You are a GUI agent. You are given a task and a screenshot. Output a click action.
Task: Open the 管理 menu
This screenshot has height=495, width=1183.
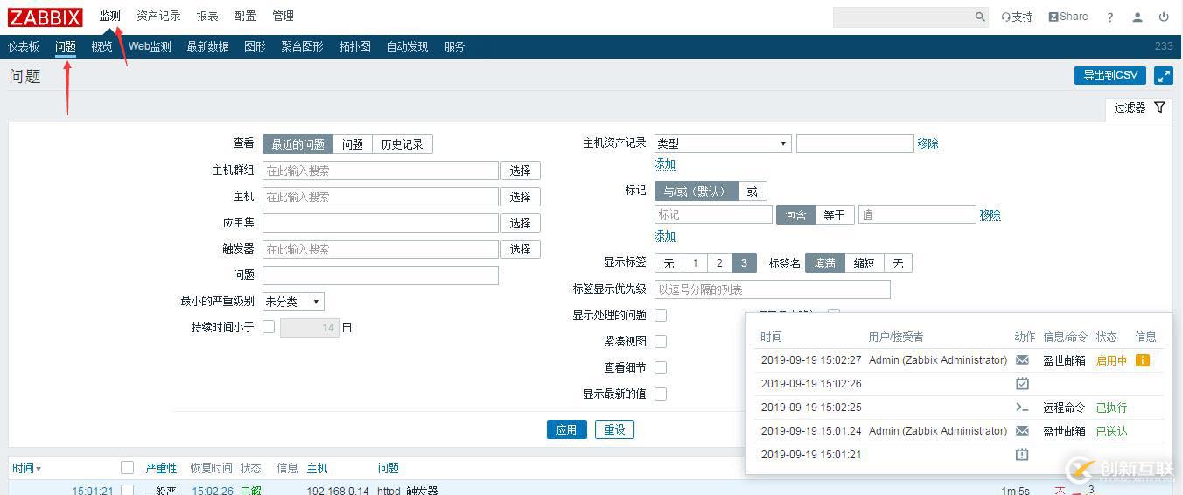283,16
